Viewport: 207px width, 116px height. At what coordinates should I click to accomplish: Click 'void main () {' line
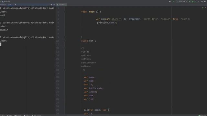91,12
